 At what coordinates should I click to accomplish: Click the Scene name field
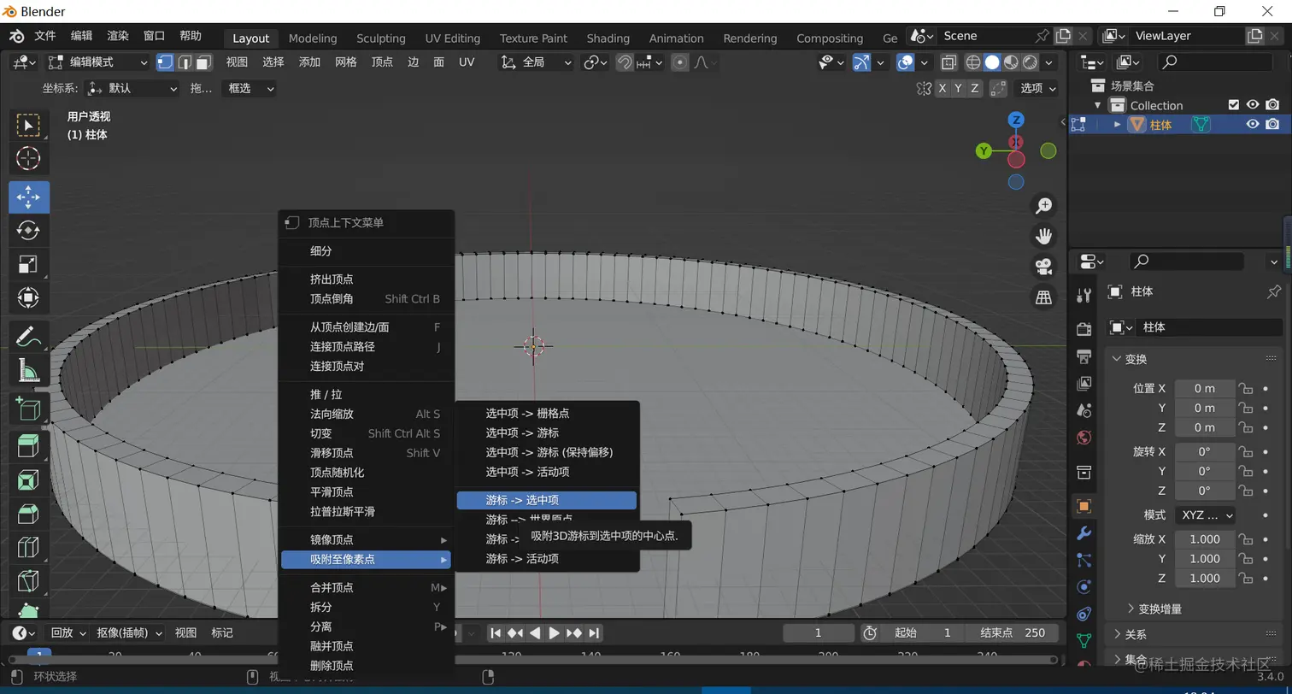click(x=984, y=36)
